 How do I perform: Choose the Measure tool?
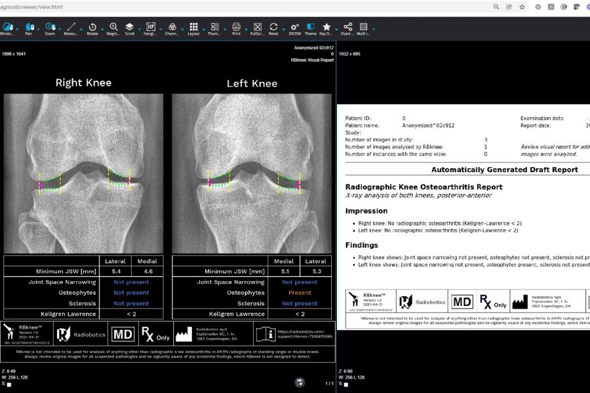point(71,27)
